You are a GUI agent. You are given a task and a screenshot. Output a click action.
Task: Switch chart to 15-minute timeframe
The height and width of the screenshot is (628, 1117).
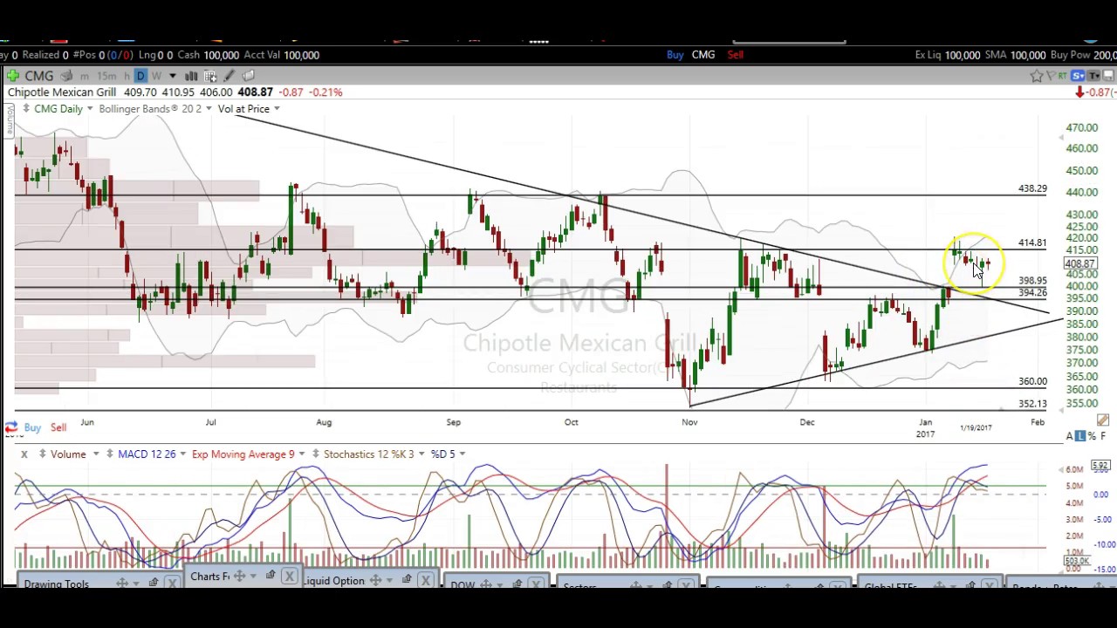(x=106, y=76)
